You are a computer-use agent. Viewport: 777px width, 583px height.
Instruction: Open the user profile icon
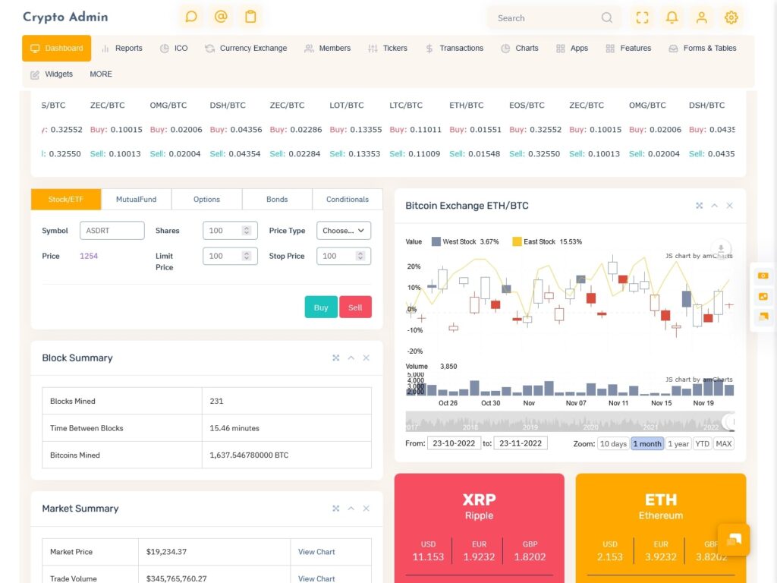(702, 18)
